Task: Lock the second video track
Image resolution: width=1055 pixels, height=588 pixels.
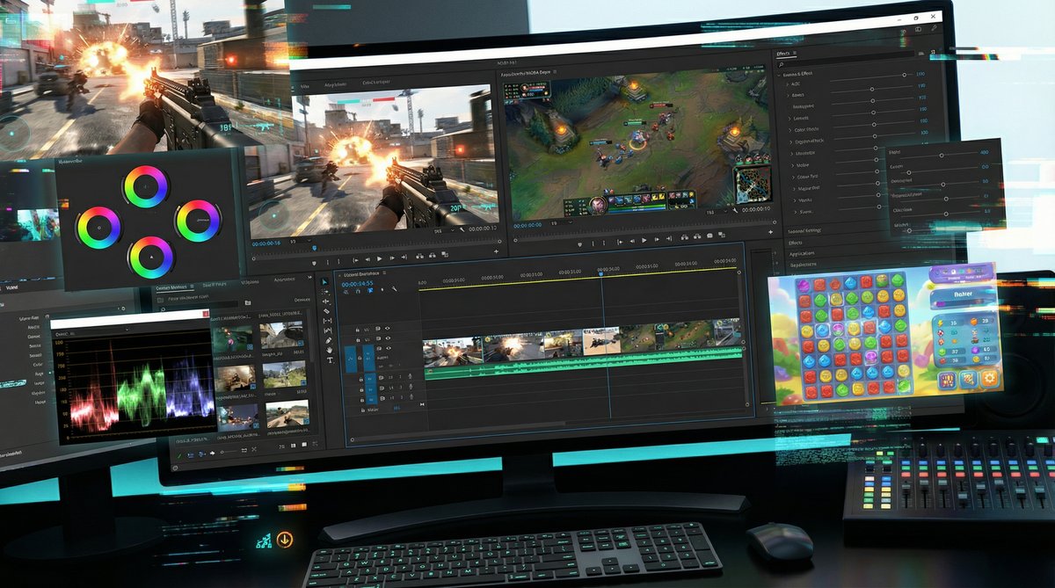Action: [x=358, y=340]
